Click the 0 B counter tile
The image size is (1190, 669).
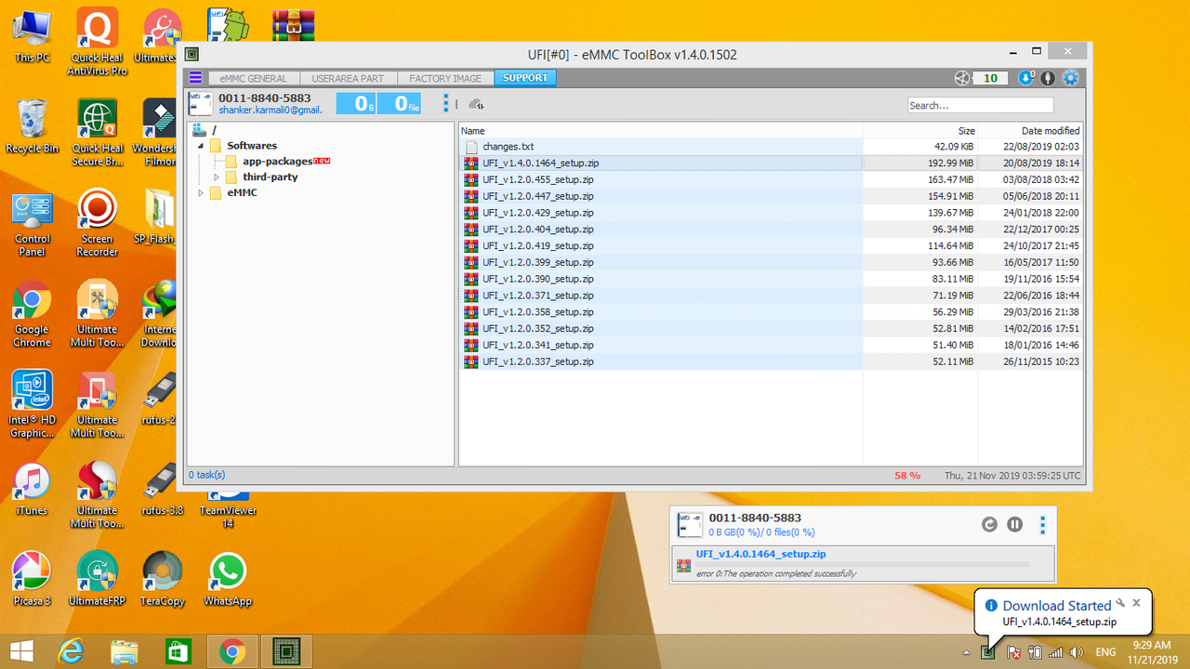357,103
